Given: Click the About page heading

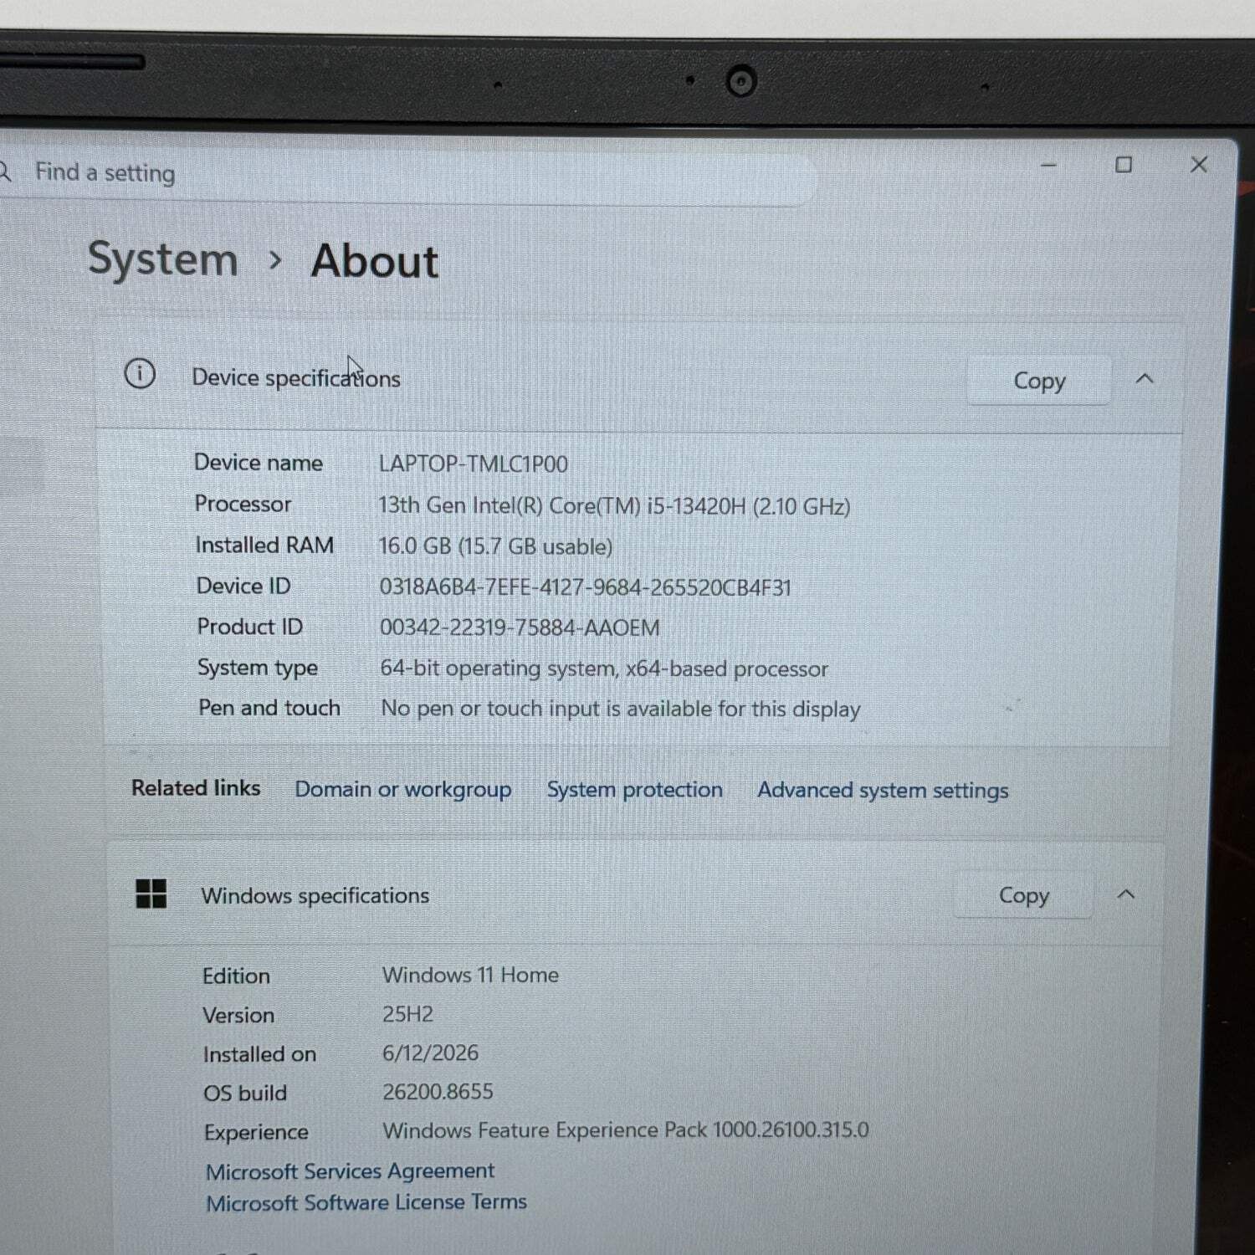Looking at the screenshot, I should [x=374, y=261].
